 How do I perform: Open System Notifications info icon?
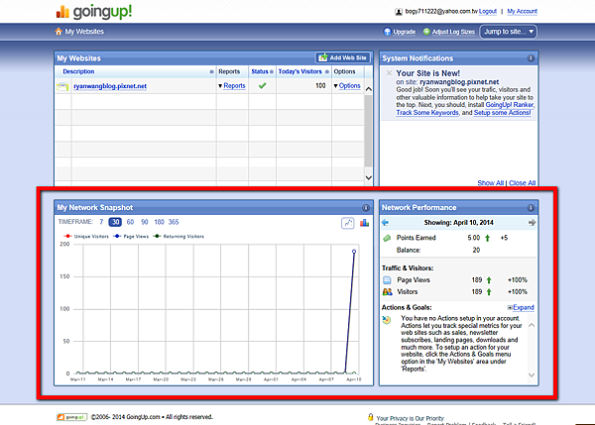531,58
